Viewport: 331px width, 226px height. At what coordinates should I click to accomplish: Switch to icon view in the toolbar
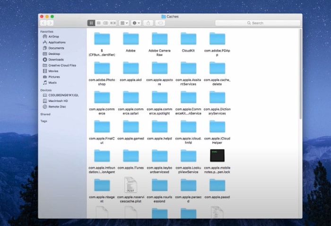[91, 23]
